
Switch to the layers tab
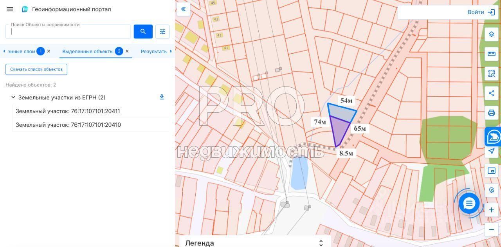tap(22, 51)
